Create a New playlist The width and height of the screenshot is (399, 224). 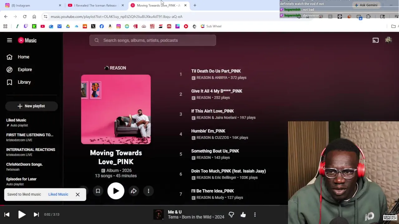pos(31,106)
